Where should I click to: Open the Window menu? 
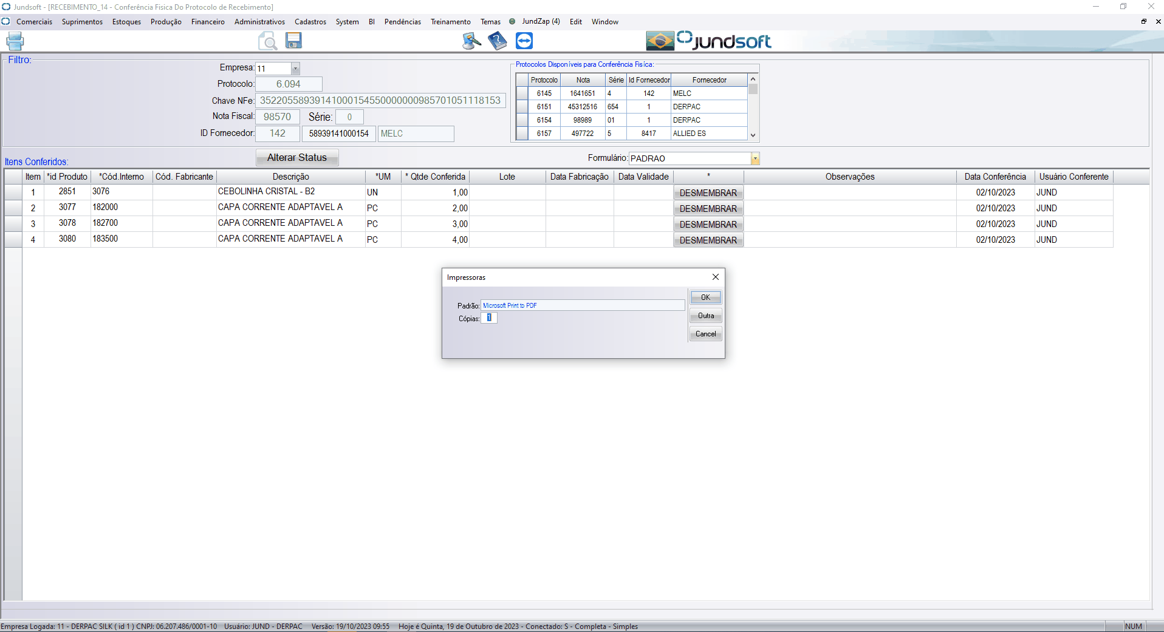[604, 22]
